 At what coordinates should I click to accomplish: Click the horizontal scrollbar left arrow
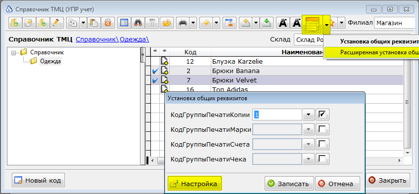pos(152,161)
